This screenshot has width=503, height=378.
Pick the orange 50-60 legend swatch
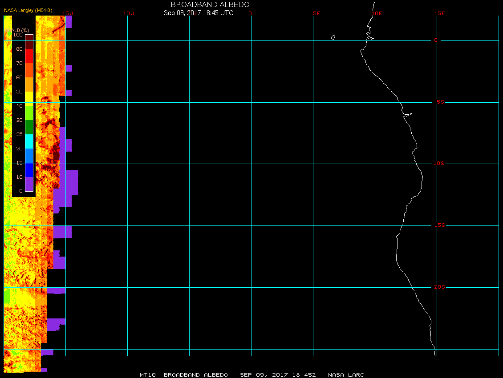click(x=29, y=84)
